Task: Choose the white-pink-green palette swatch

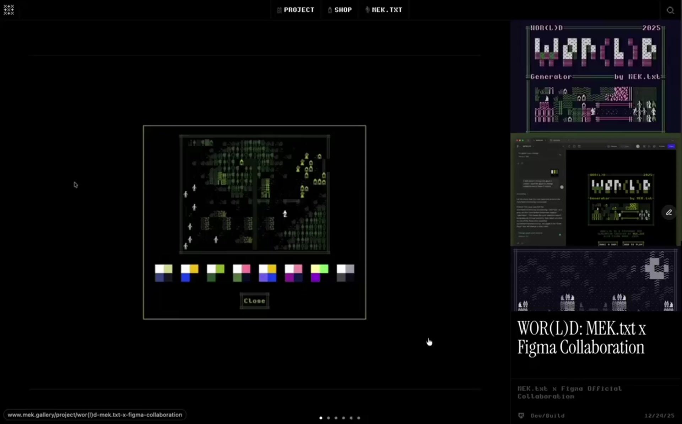Action: click(242, 273)
